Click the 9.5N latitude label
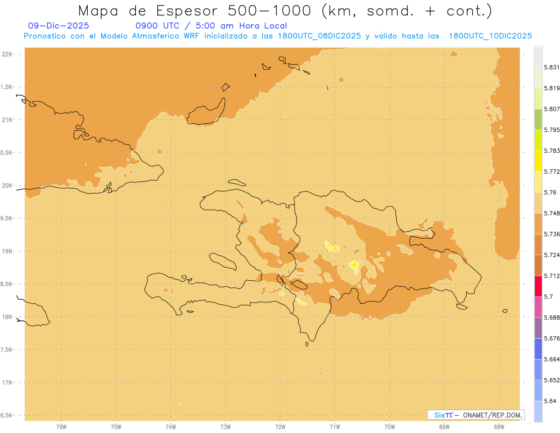The width and height of the screenshot is (560, 433). pyautogui.click(x=7, y=218)
